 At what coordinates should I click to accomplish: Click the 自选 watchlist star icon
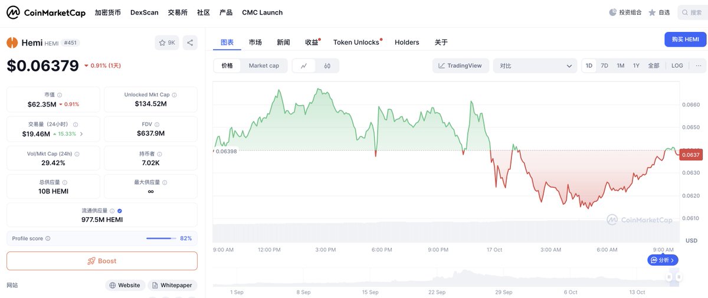[x=652, y=12]
